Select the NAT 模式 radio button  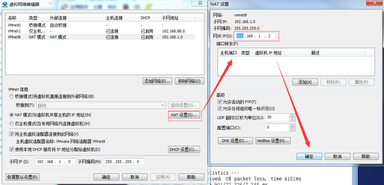pos(11,115)
